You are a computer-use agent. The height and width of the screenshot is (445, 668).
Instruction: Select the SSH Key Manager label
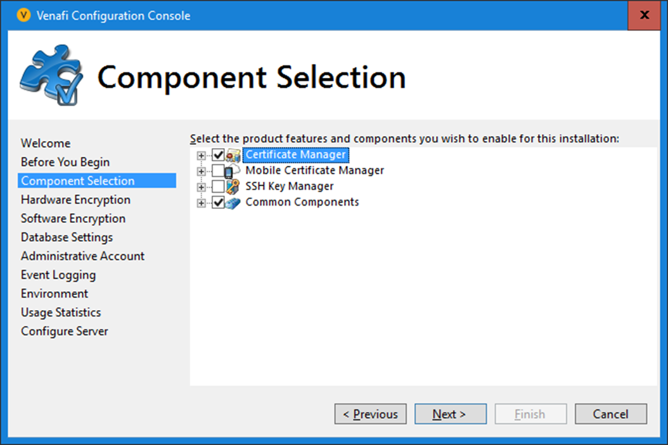tap(289, 187)
